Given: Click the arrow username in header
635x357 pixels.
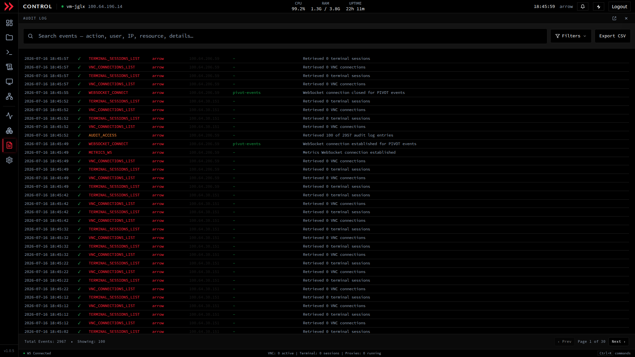Looking at the screenshot, I should (566, 7).
